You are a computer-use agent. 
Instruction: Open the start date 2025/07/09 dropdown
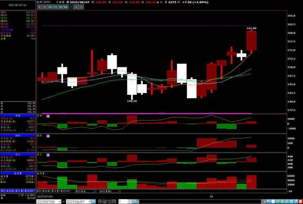pyautogui.click(x=60, y=202)
